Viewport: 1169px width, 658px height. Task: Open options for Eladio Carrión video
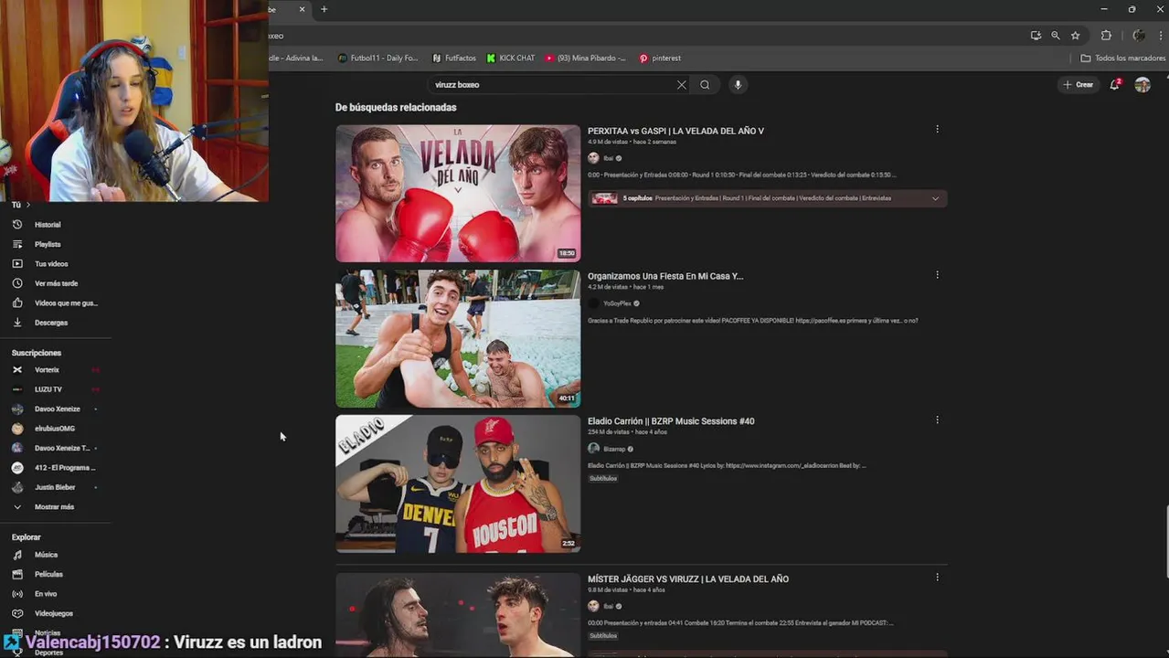pos(937,419)
